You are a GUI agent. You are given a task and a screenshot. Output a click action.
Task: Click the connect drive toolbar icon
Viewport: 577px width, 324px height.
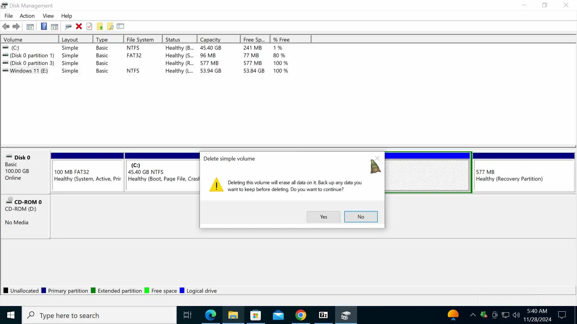tap(68, 26)
